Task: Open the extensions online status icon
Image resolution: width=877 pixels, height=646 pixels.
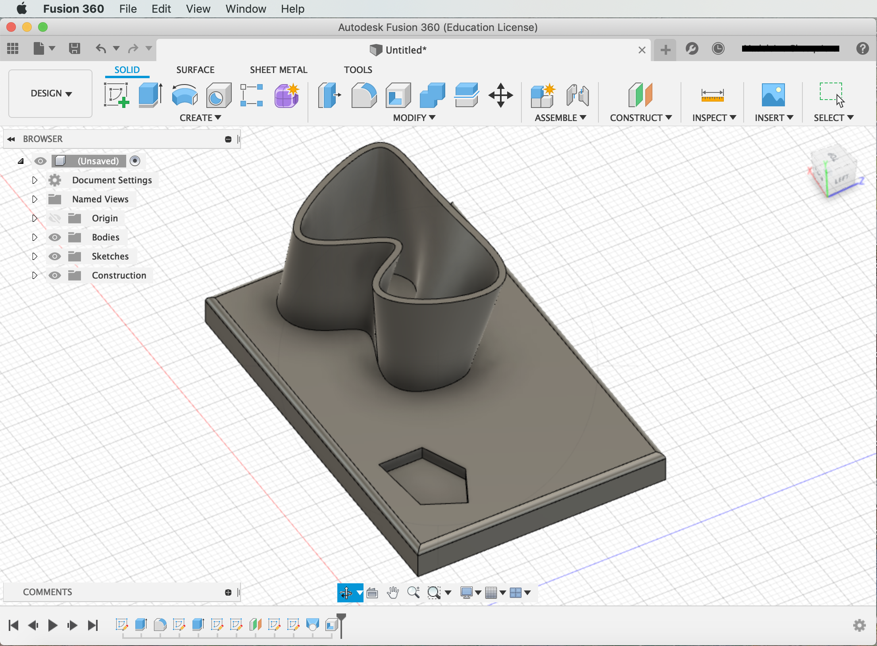Action: pyautogui.click(x=692, y=48)
